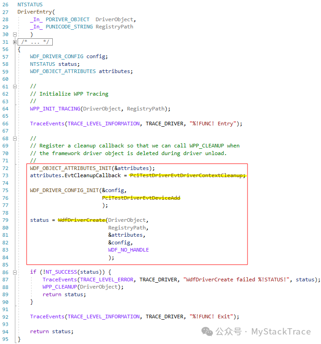Click WPP_CLEANUP call on line 88
Image resolution: width=321 pixels, height=344 pixels.
tap(60, 287)
